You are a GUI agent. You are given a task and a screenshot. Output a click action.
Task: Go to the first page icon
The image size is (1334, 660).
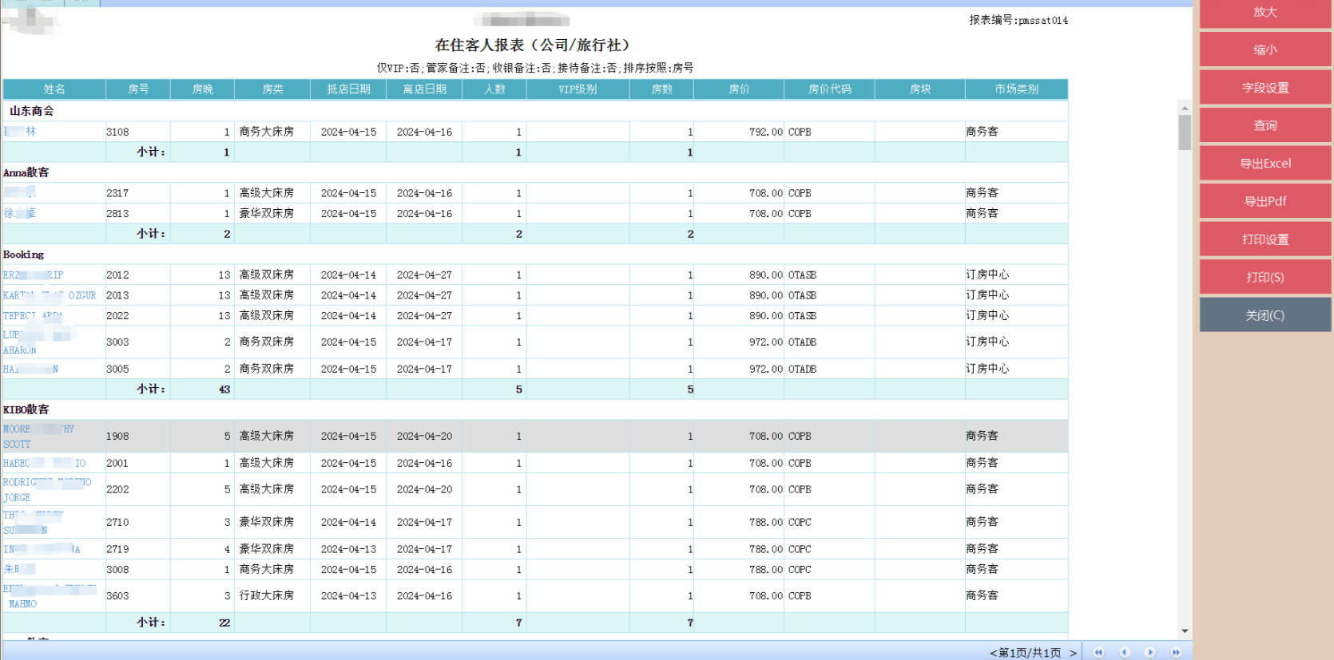click(x=1098, y=652)
